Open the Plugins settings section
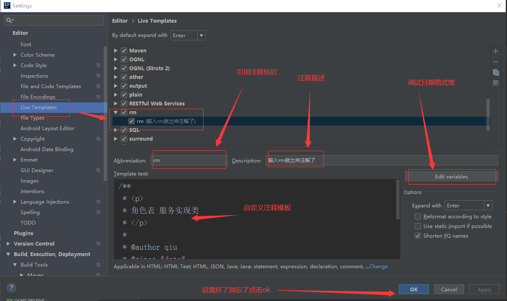Viewport: 507px width, 301px height. [x=24, y=233]
